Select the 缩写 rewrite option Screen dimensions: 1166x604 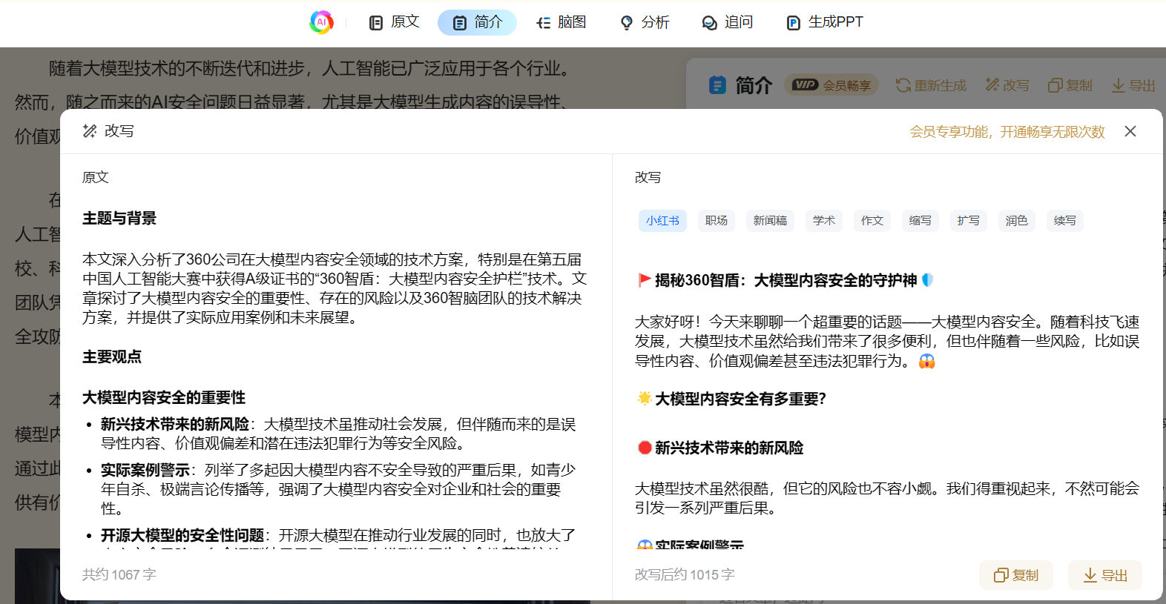point(920,221)
